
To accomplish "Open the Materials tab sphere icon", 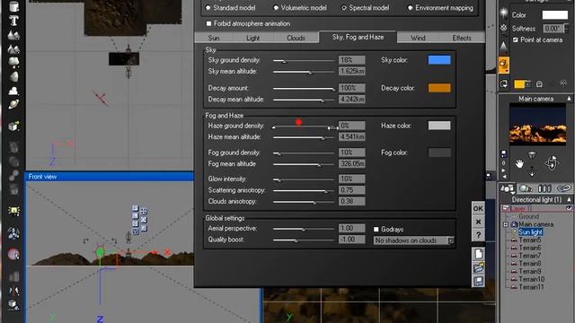I will click(526, 188).
